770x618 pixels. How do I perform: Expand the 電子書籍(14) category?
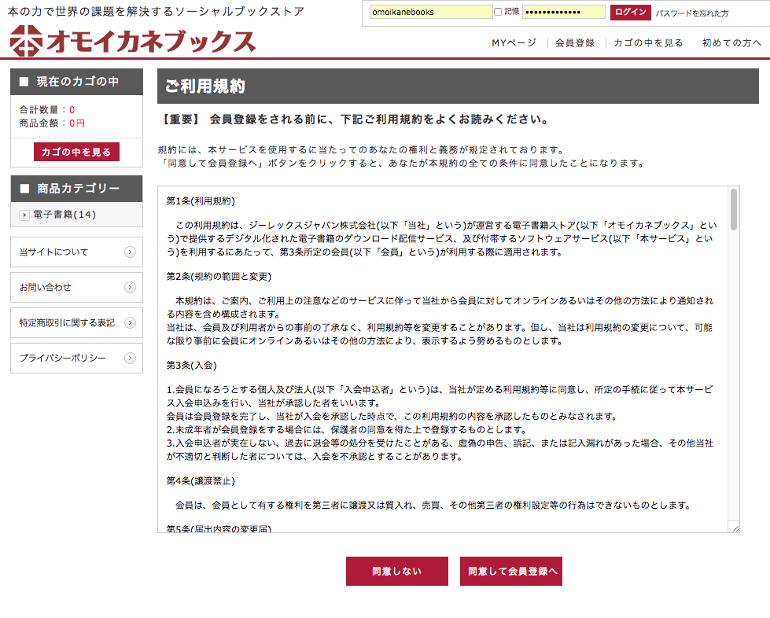[24, 215]
